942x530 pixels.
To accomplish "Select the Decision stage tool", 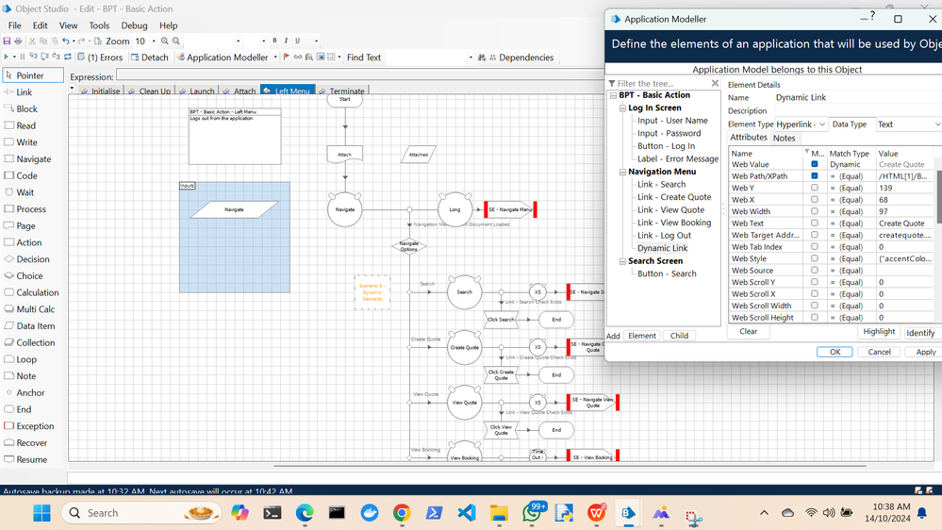I will pyautogui.click(x=32, y=259).
